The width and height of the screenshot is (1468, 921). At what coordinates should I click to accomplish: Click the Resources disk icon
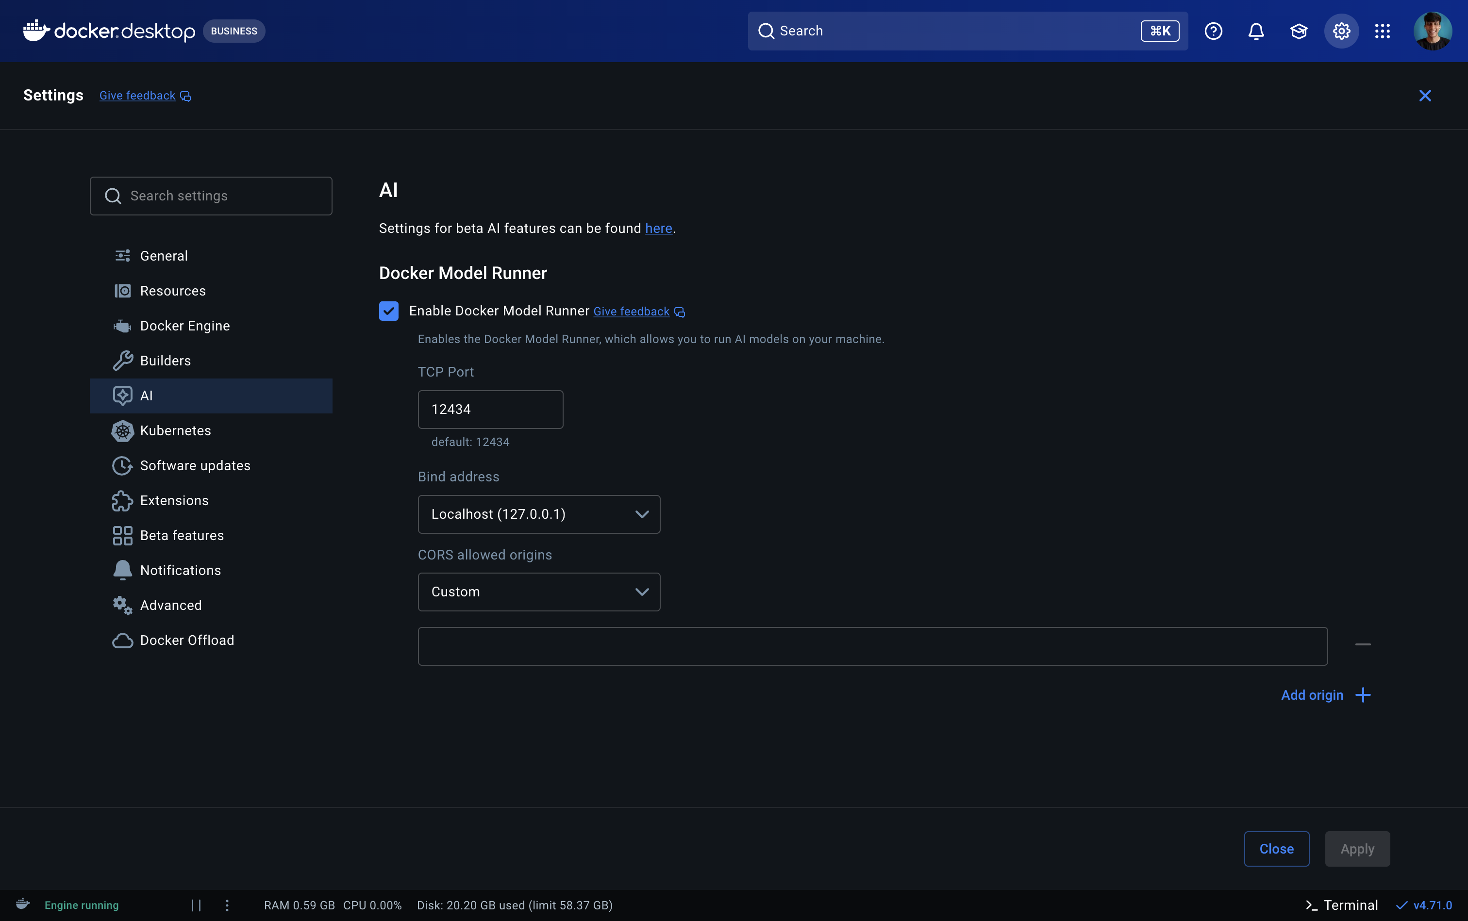pyautogui.click(x=122, y=291)
